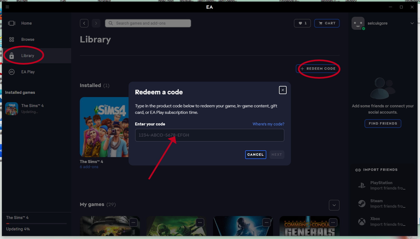Click the Browse grid icon

12,39
